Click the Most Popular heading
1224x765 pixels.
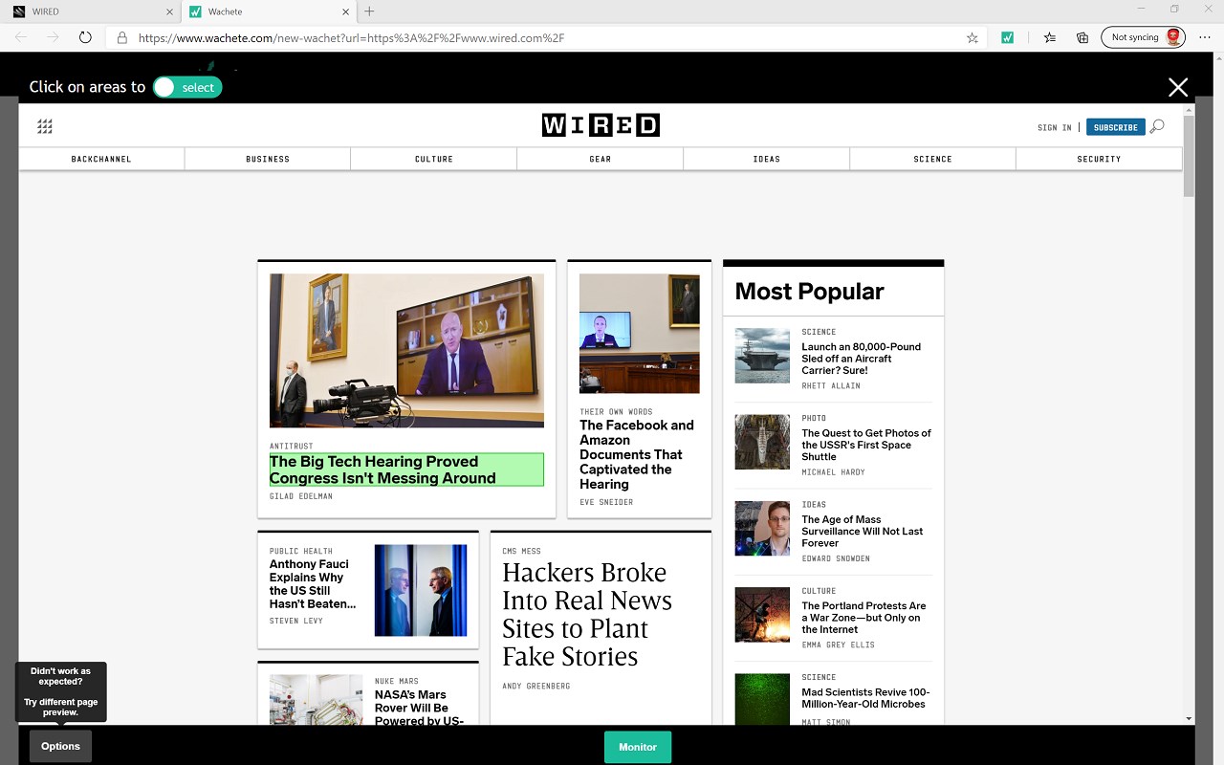810,291
